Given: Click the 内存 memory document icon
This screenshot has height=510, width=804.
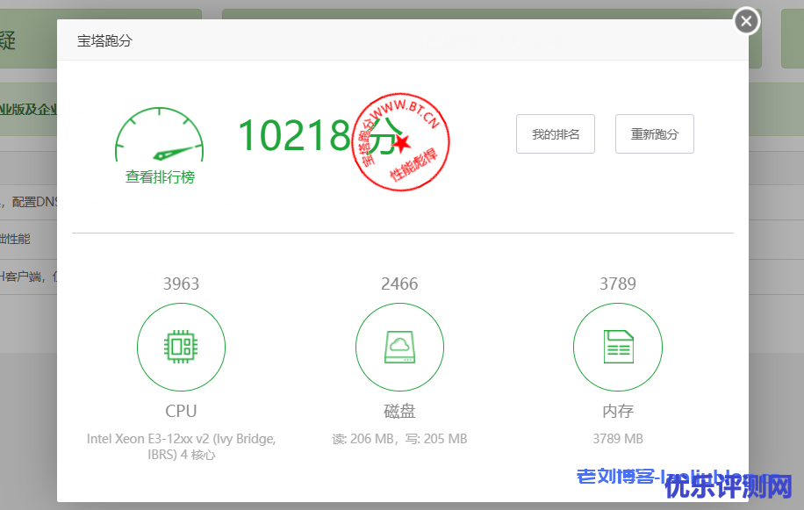Looking at the screenshot, I should [618, 347].
